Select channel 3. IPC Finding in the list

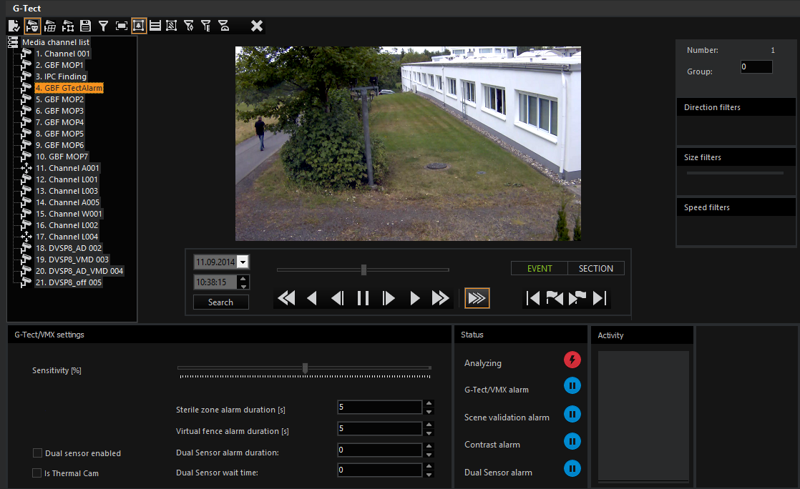click(61, 76)
